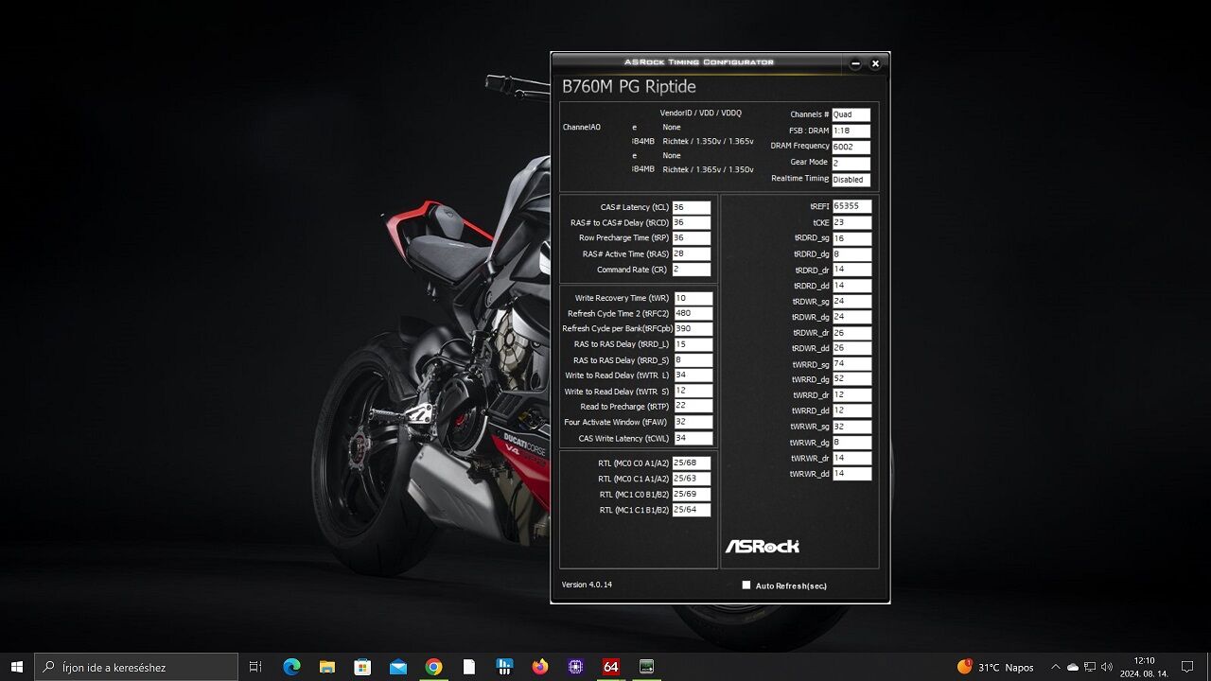Enable the Auto Refresh(sec) checkbox
Image resolution: width=1211 pixels, height=681 pixels.
(746, 585)
